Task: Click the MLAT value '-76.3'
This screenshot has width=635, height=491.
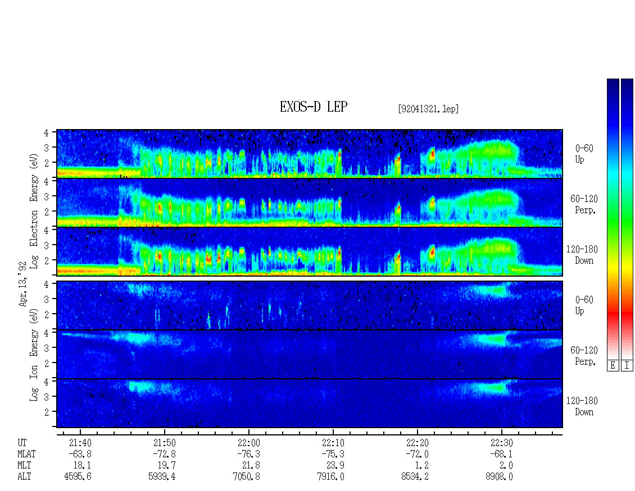Action: 248,454
